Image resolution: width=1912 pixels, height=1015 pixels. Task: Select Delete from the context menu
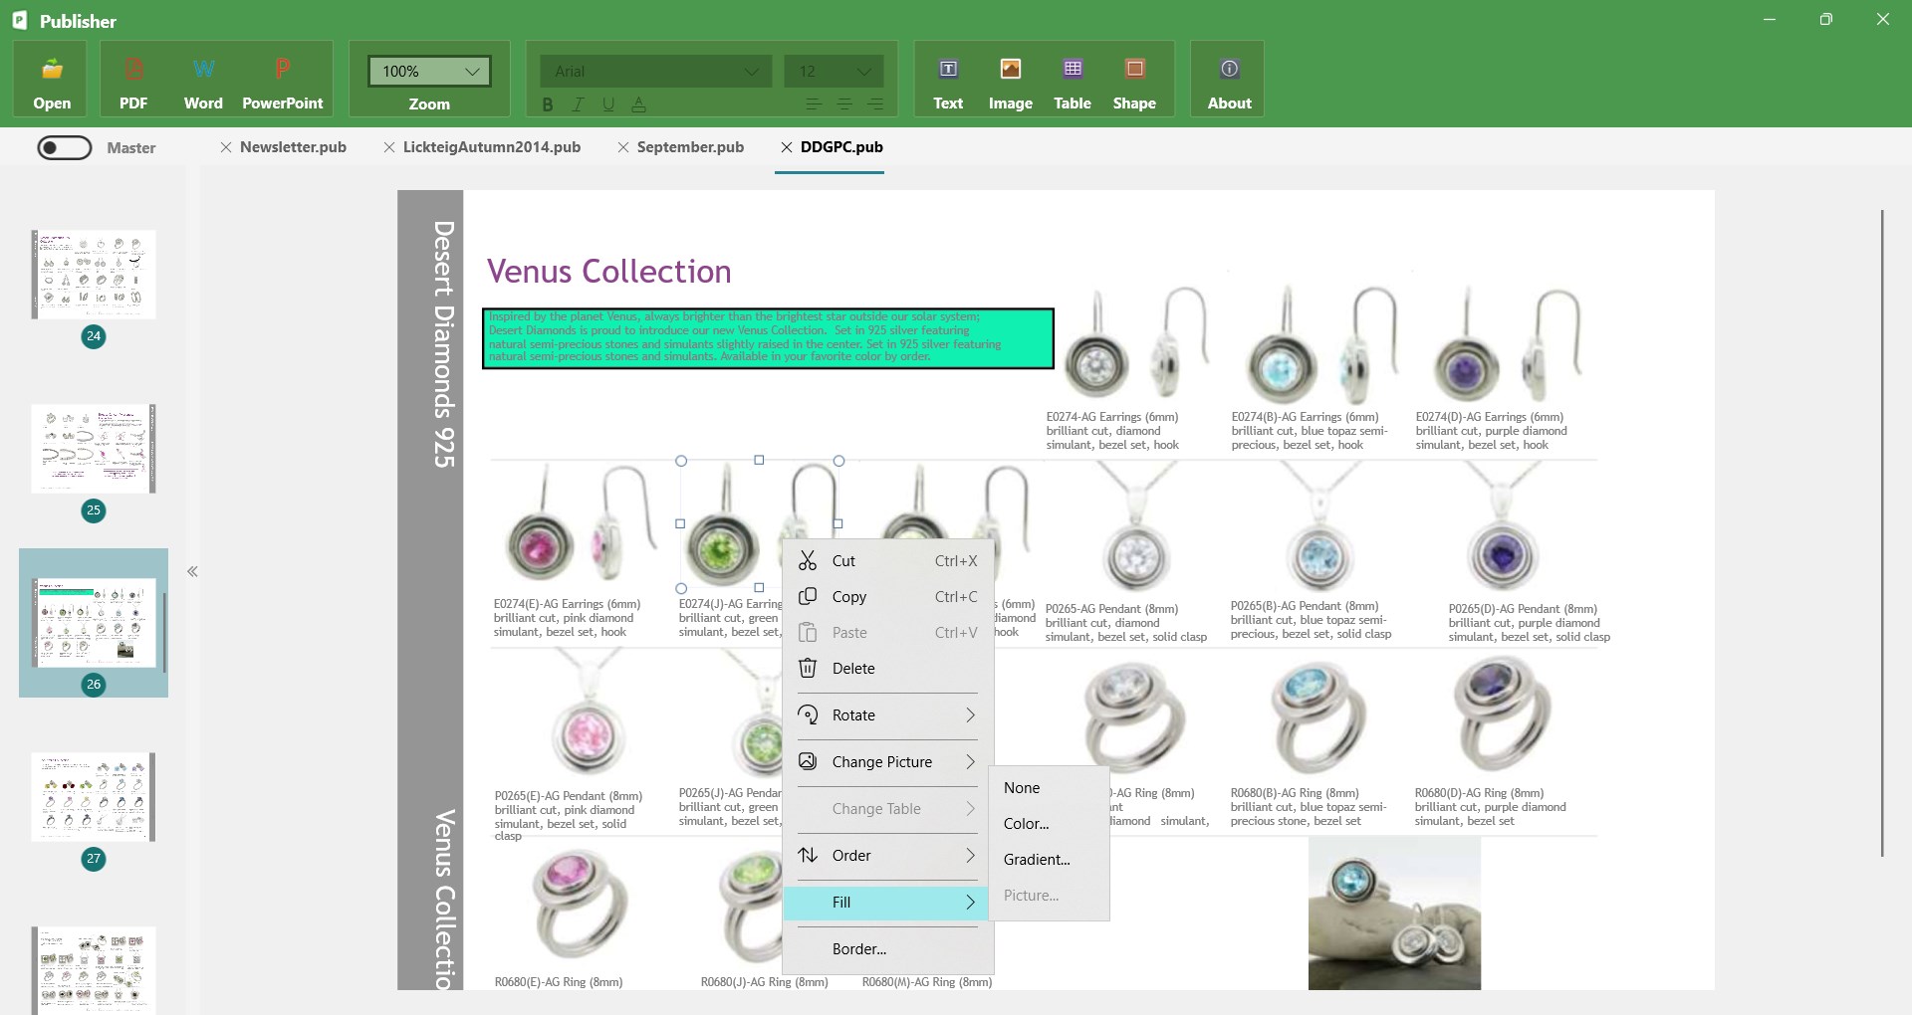click(x=852, y=668)
